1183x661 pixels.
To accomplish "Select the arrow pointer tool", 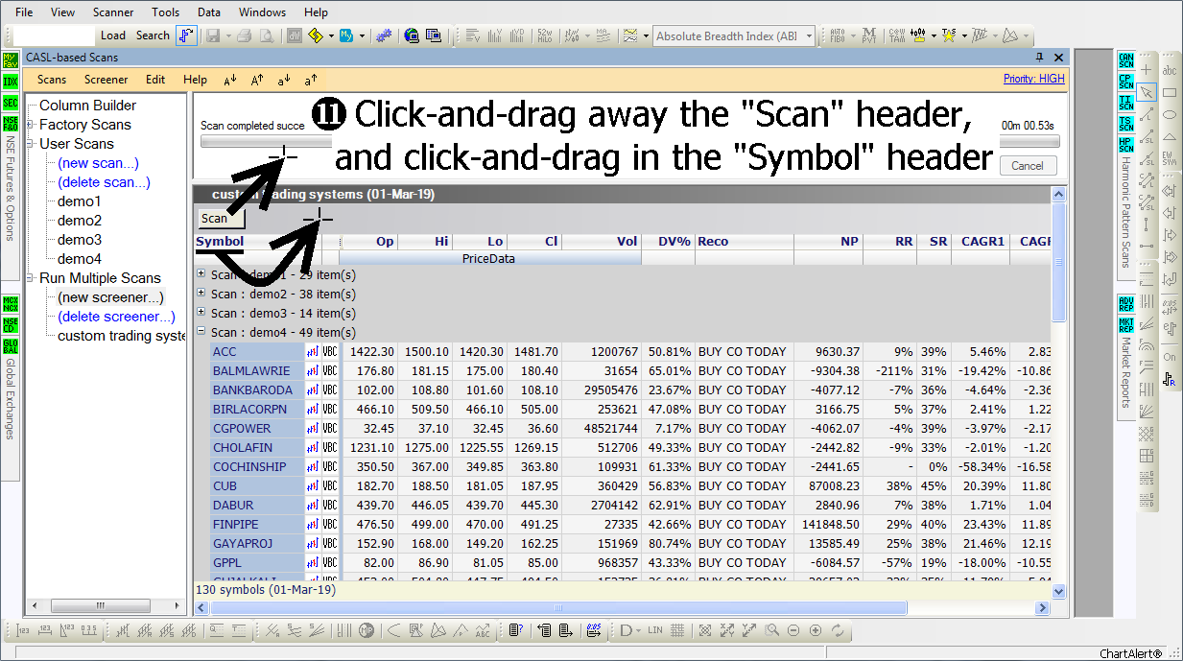I will click(x=1147, y=92).
